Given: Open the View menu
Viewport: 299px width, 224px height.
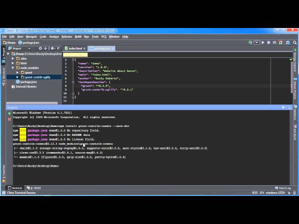Looking at the screenshot, I should [20, 36].
